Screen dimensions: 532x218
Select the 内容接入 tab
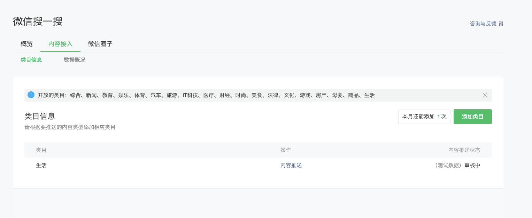60,44
